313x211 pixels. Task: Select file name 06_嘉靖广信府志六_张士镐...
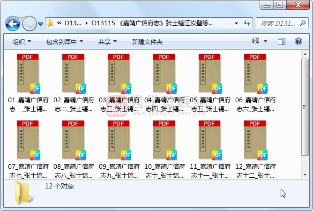click(x=256, y=105)
